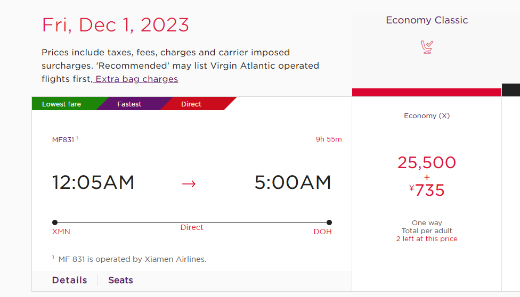Open the Seats tab

click(x=121, y=280)
